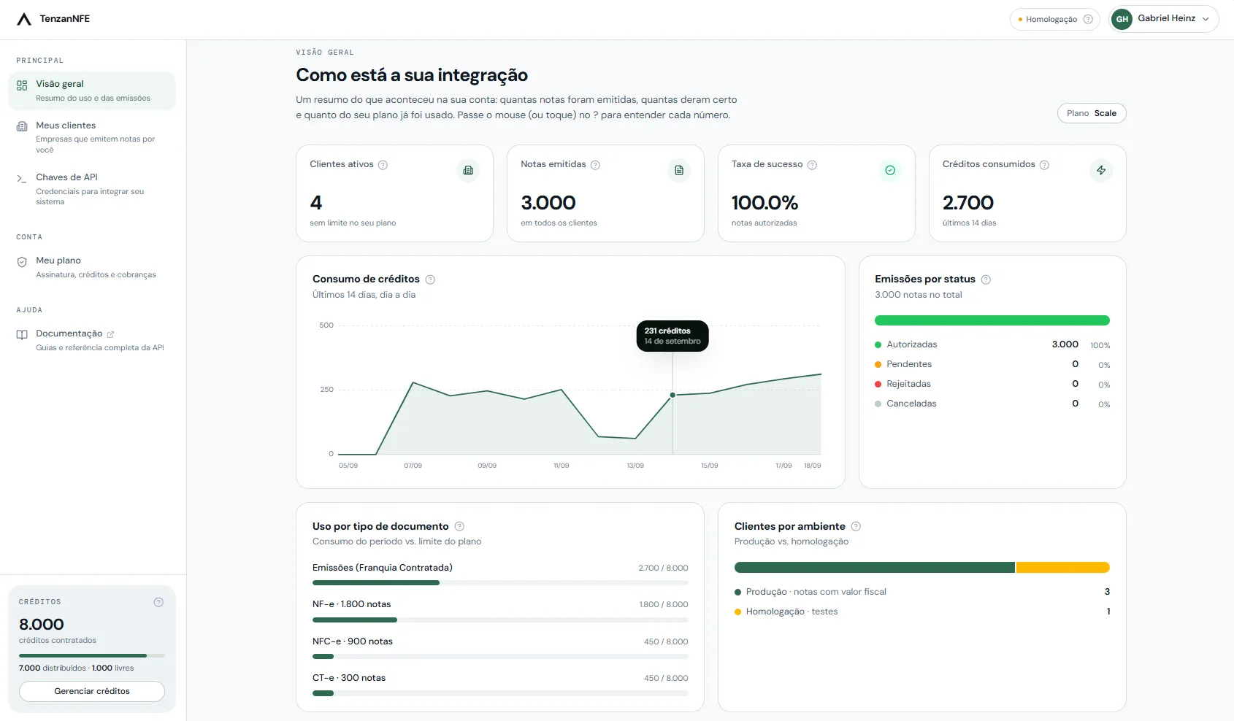Viewport: 1234px width, 721px height.
Task: Expand Gabriel Heinz account dropdown chevron
Action: (1206, 19)
